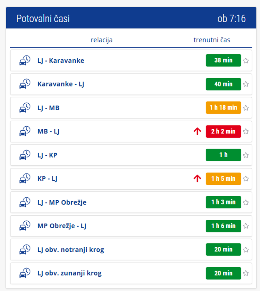Select the KP - LJ route name
The width and height of the screenshot is (260, 291).
click(x=47, y=179)
